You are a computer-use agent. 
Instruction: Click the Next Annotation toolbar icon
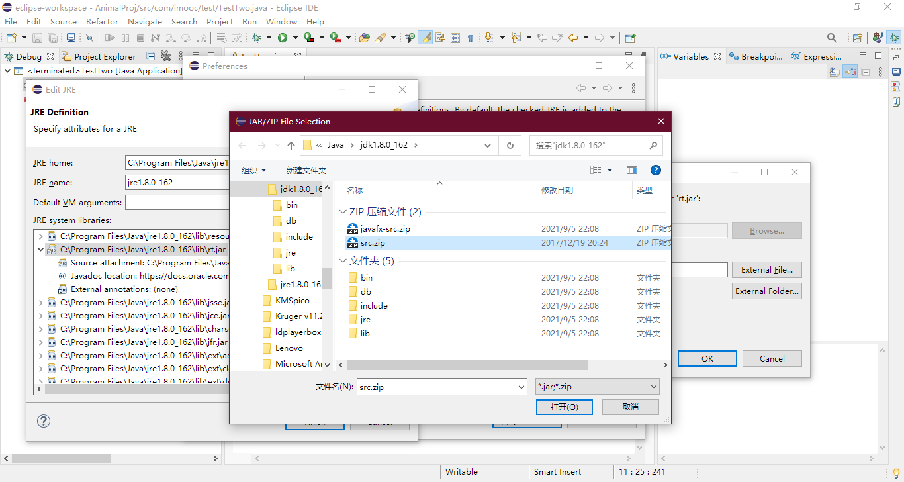[490, 38]
